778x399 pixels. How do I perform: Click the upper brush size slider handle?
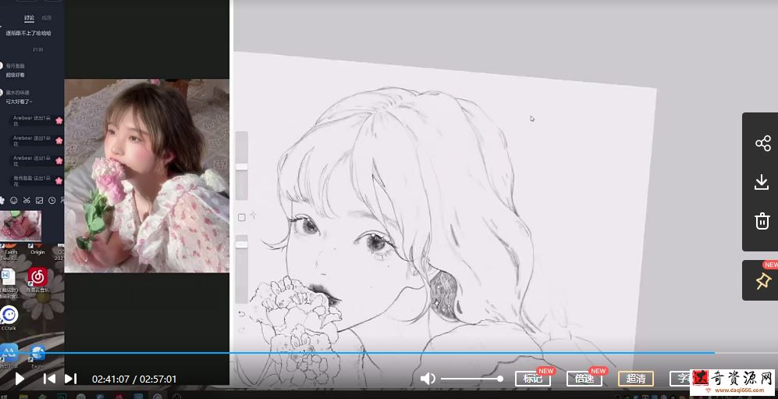pos(242,167)
